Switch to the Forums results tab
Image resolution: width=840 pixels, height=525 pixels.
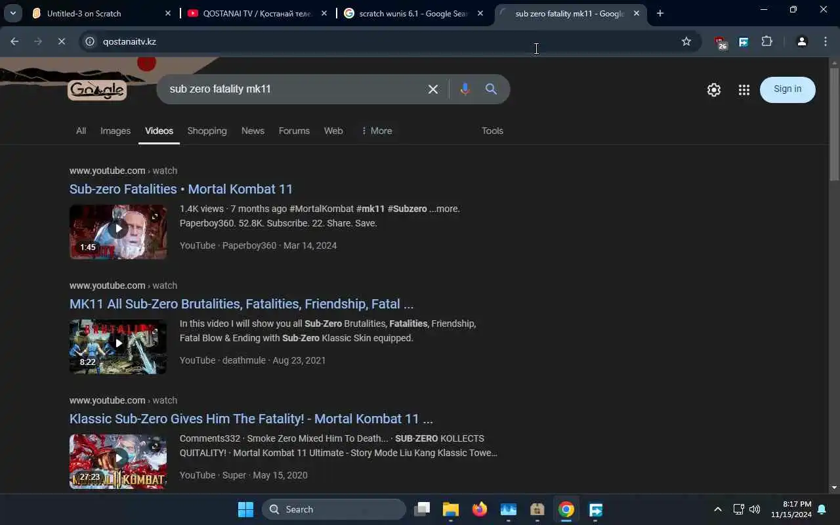[294, 131]
